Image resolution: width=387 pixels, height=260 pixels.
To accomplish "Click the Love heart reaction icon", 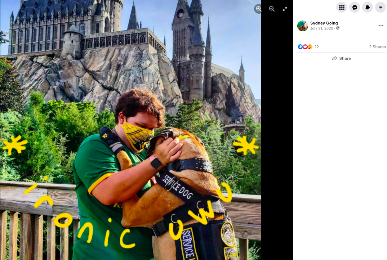I will click(305, 47).
